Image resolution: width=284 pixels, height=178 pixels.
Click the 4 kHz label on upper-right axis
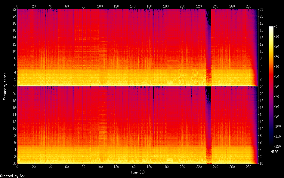coord(261,72)
